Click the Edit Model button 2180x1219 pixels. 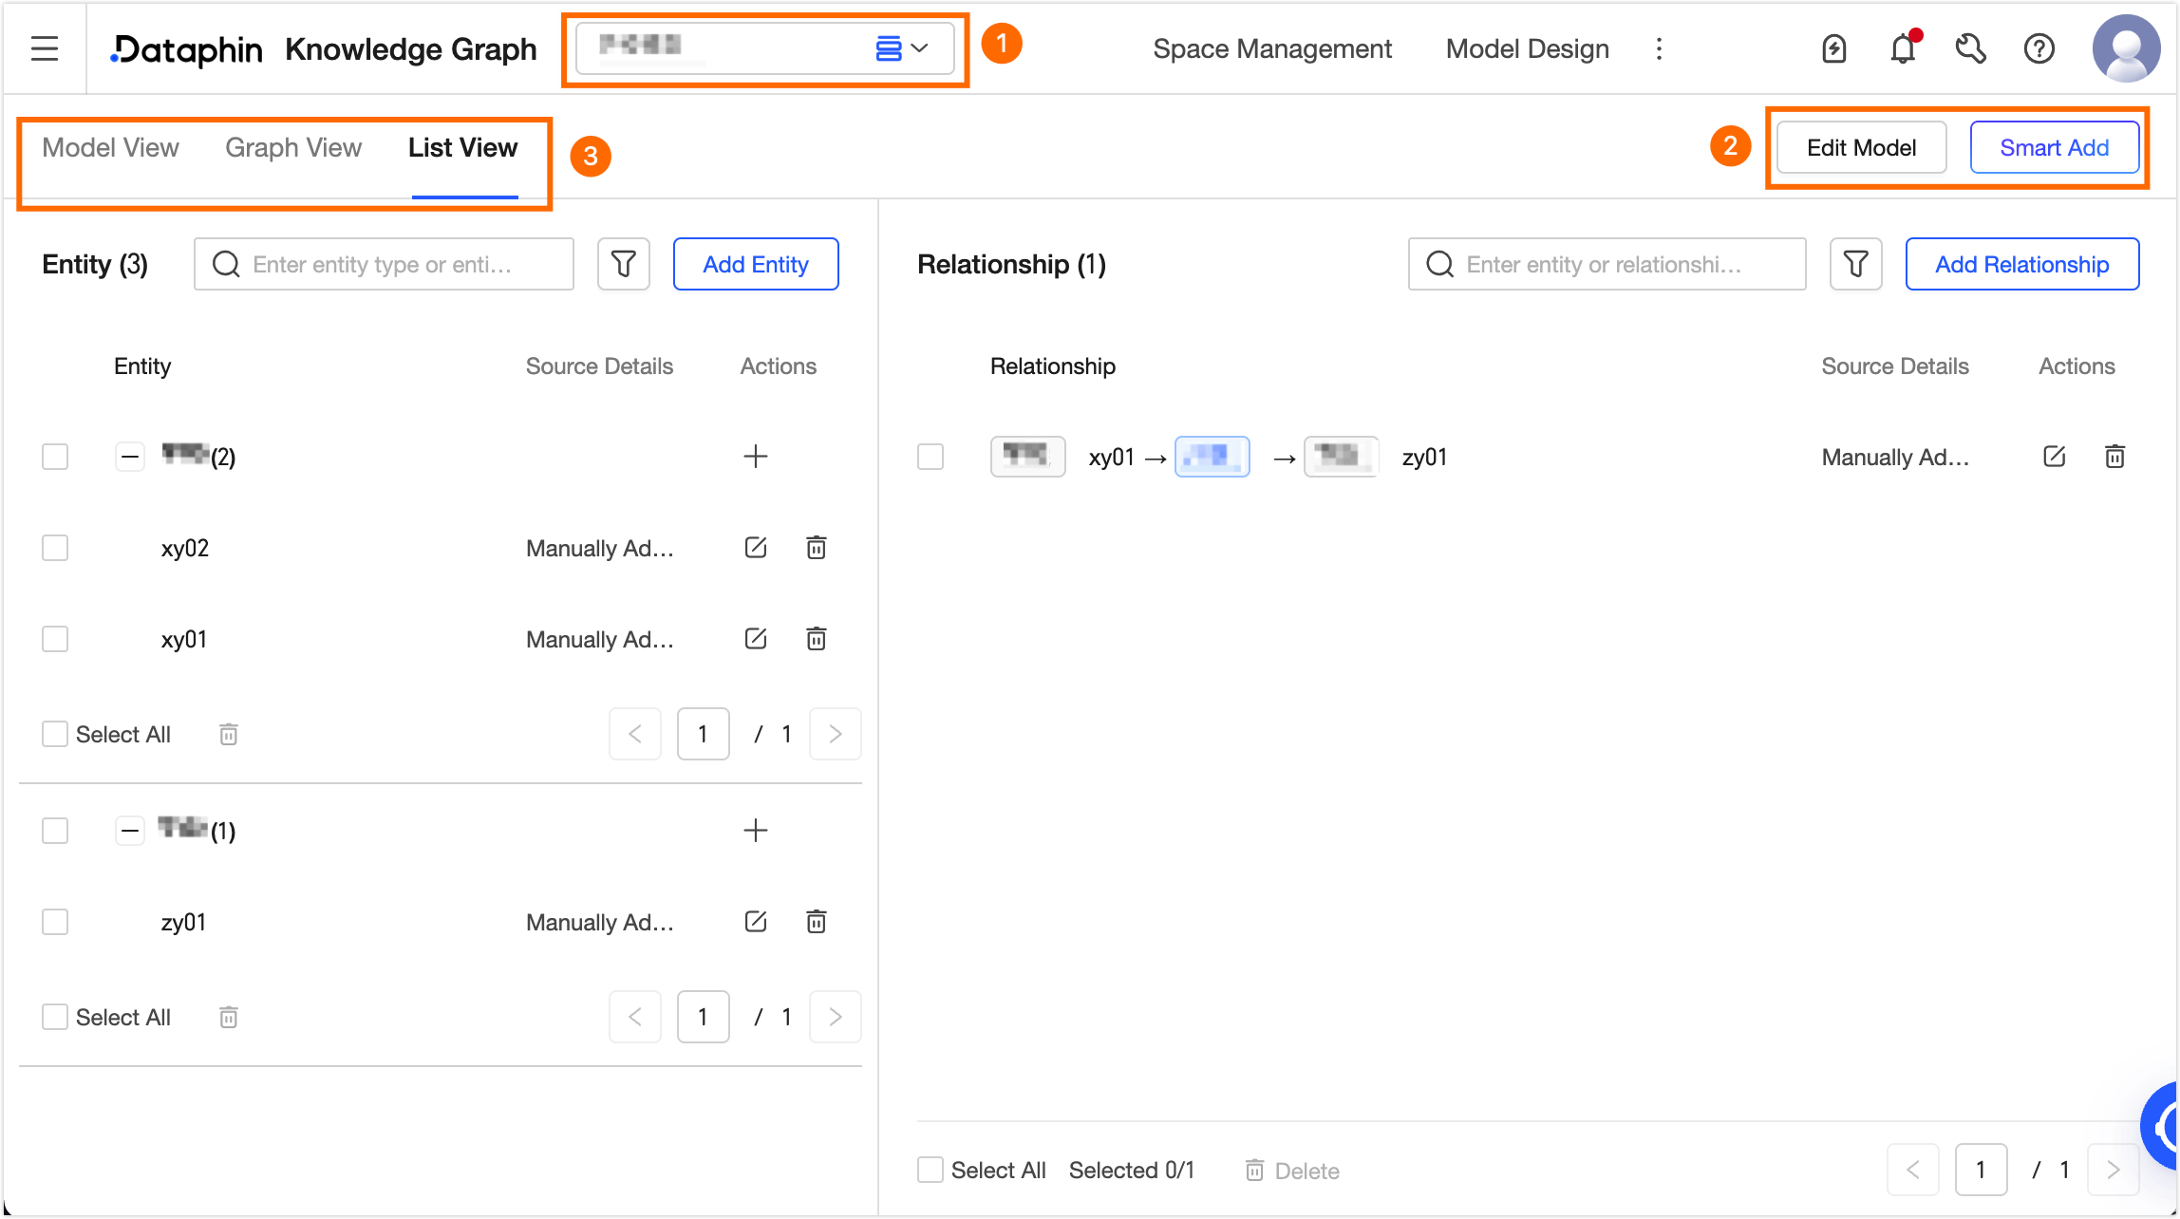[1862, 147]
